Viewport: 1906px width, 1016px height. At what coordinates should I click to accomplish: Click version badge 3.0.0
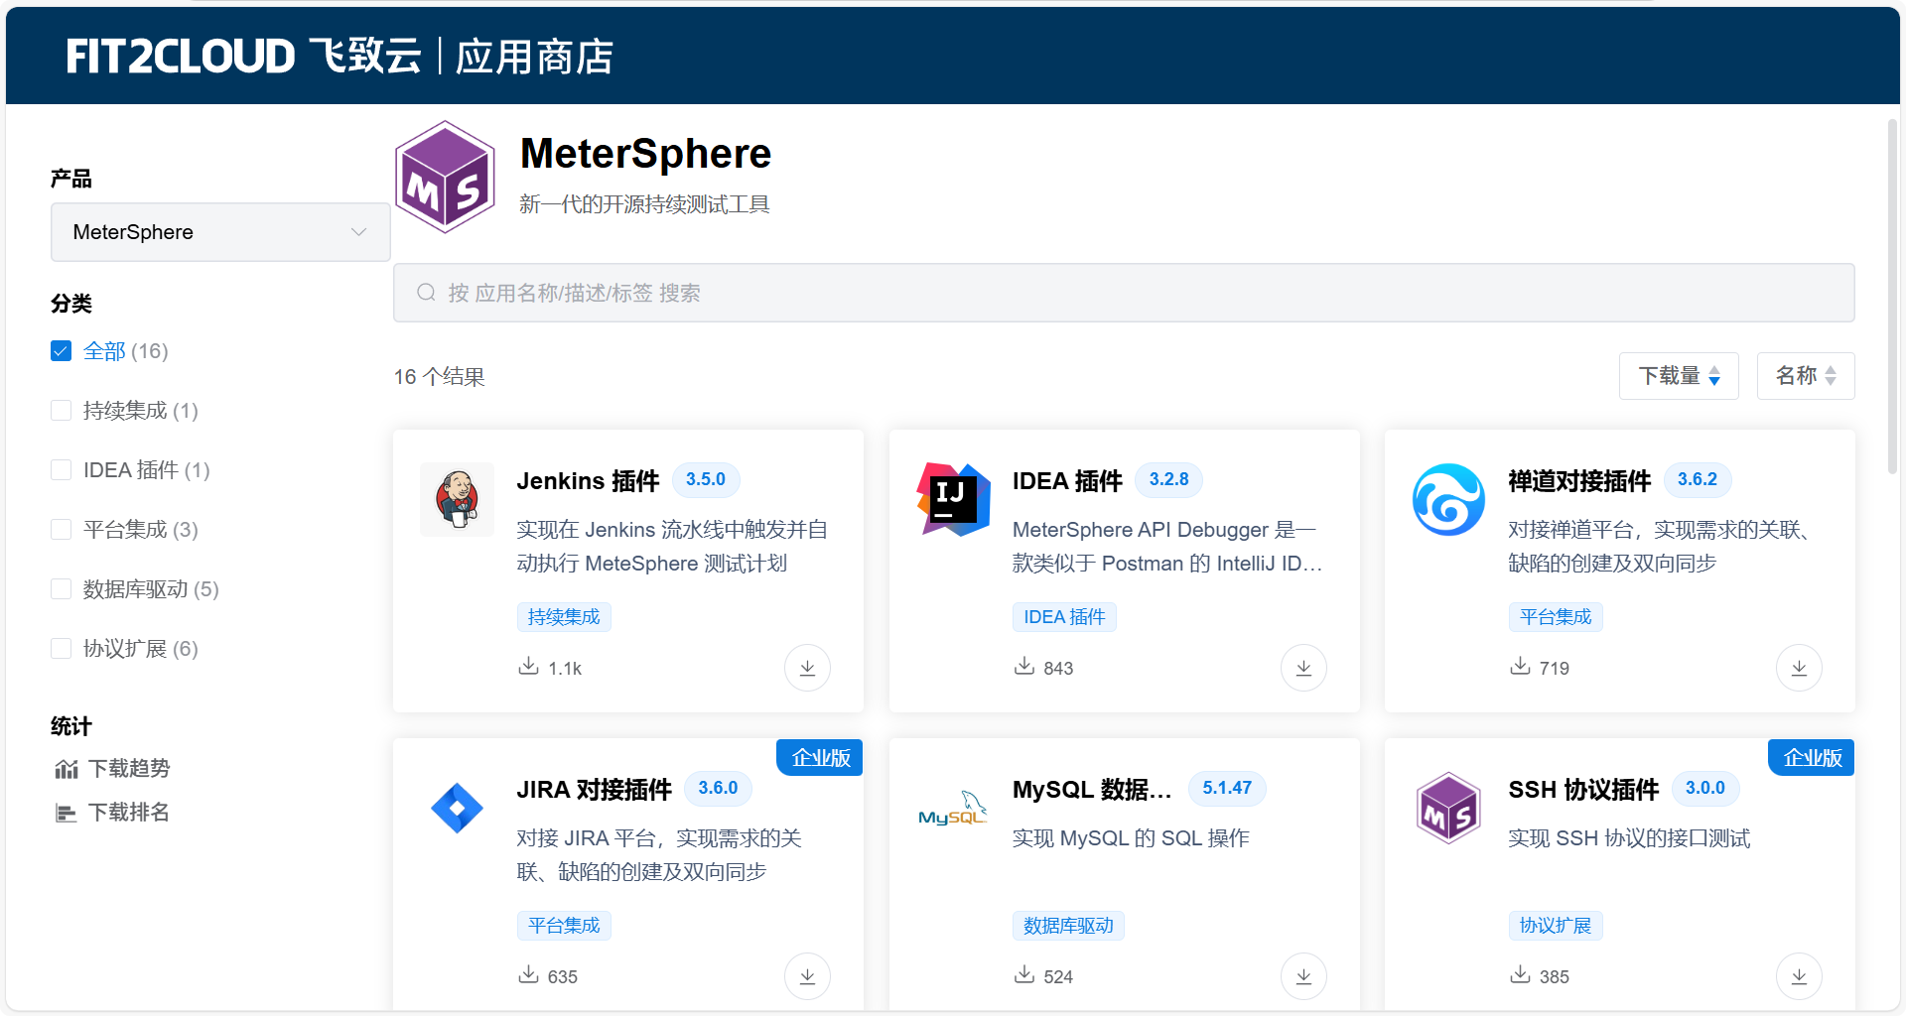pos(1705,788)
